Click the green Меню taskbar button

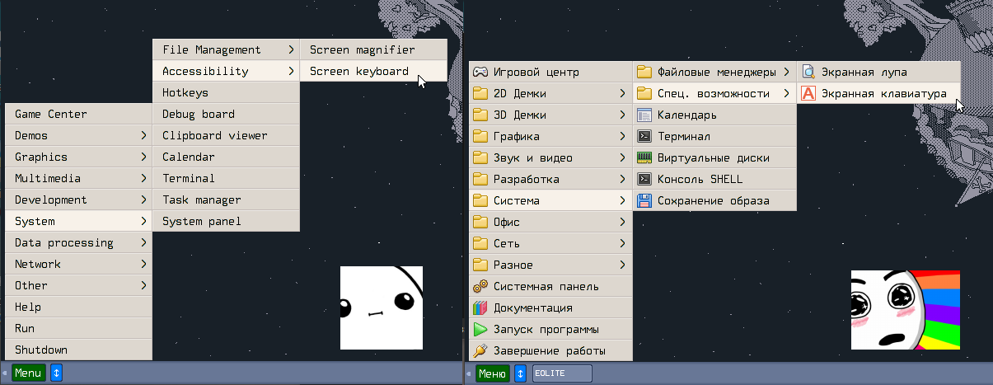click(493, 373)
